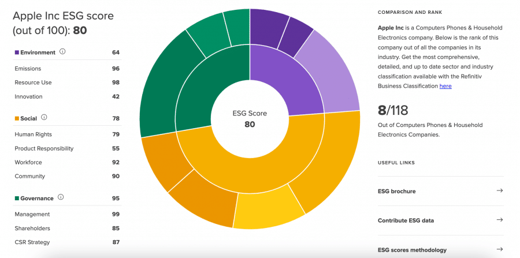Click the Shareholders row
The width and height of the screenshot is (520, 258).
tap(67, 228)
